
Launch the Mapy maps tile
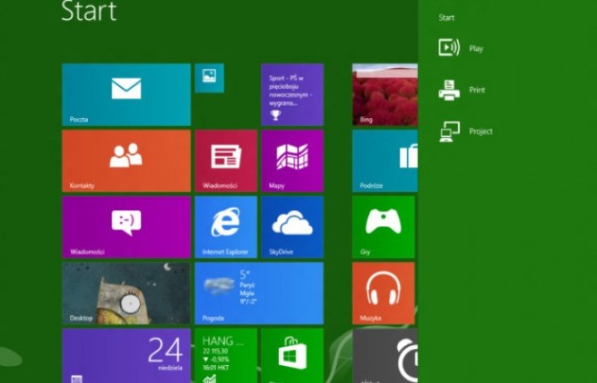click(x=291, y=161)
